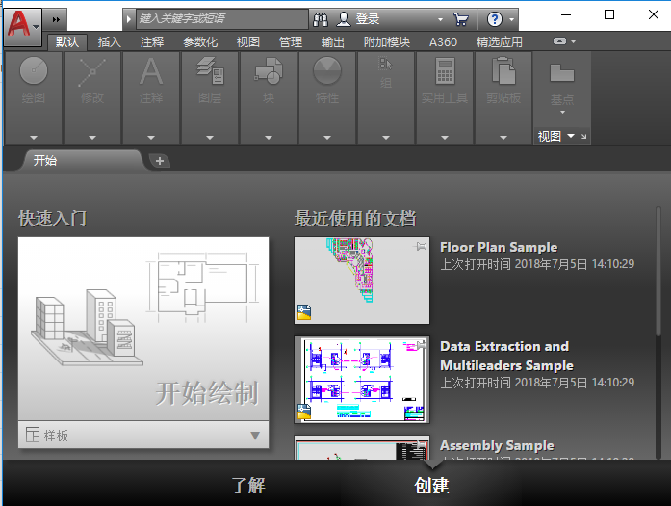The width and height of the screenshot is (671, 506).
Task: Pin the Data Extraction and Multileaders Sample
Action: (x=420, y=347)
